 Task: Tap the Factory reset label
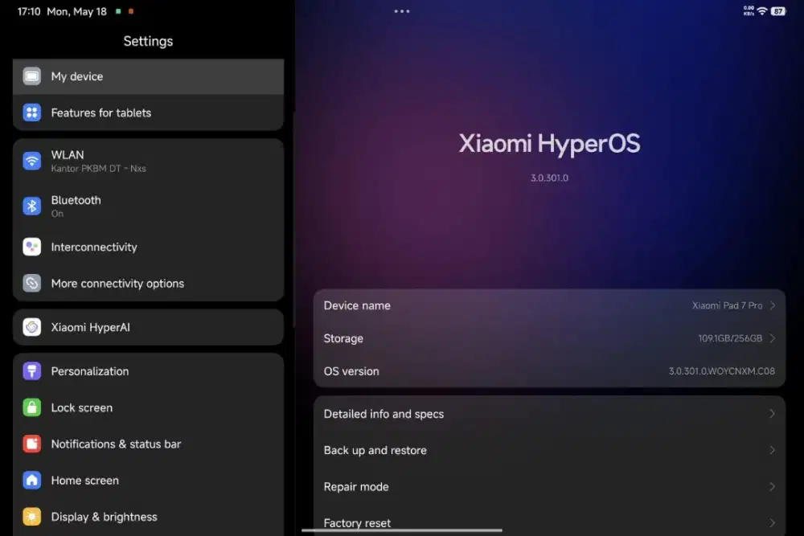357,522
